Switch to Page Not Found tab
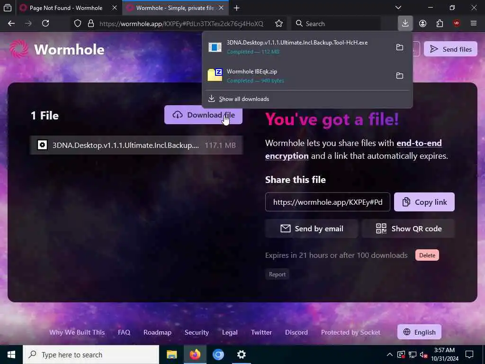Viewport: 485px width, 364px height. pyautogui.click(x=62, y=8)
